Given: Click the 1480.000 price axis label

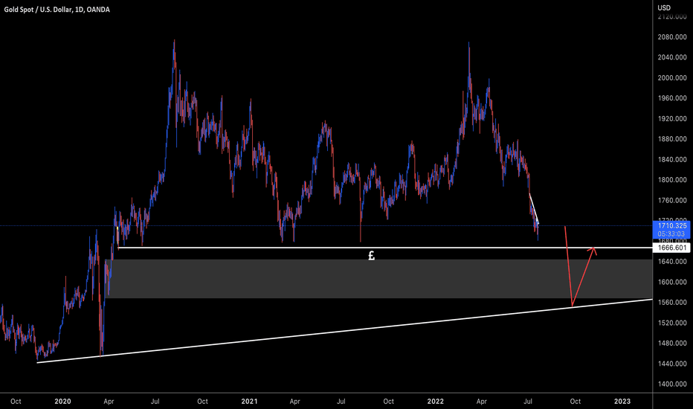Looking at the screenshot, I should (671, 343).
